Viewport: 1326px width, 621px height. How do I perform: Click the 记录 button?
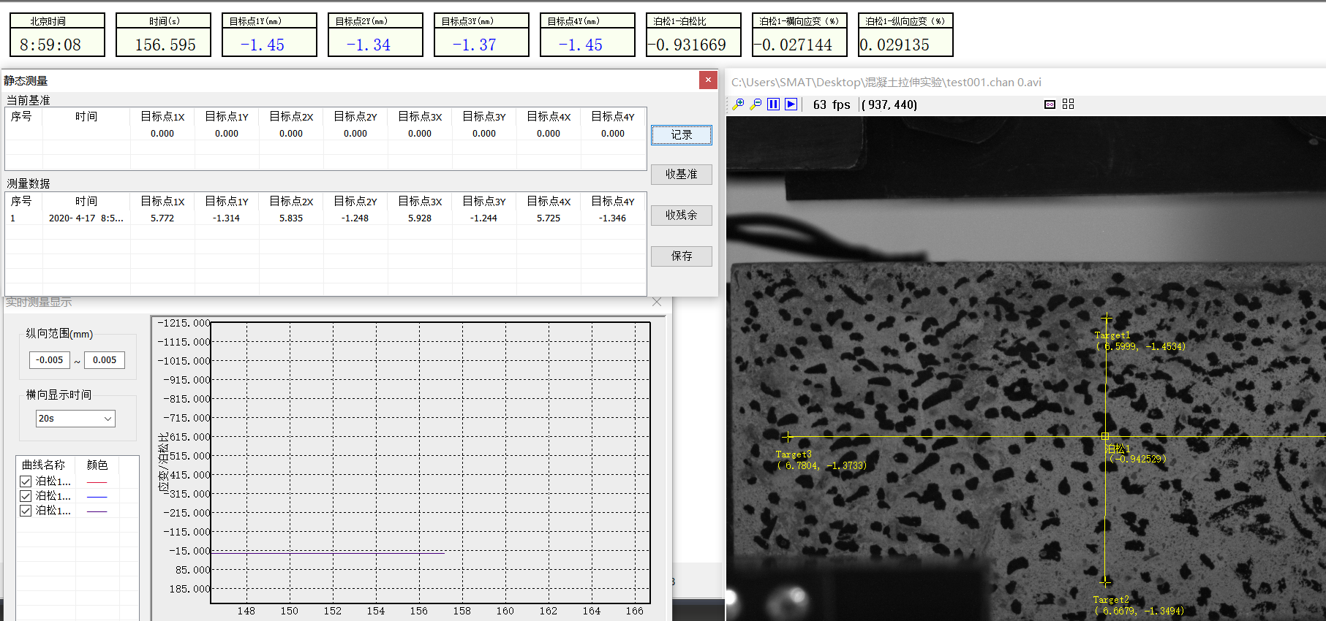tap(681, 135)
